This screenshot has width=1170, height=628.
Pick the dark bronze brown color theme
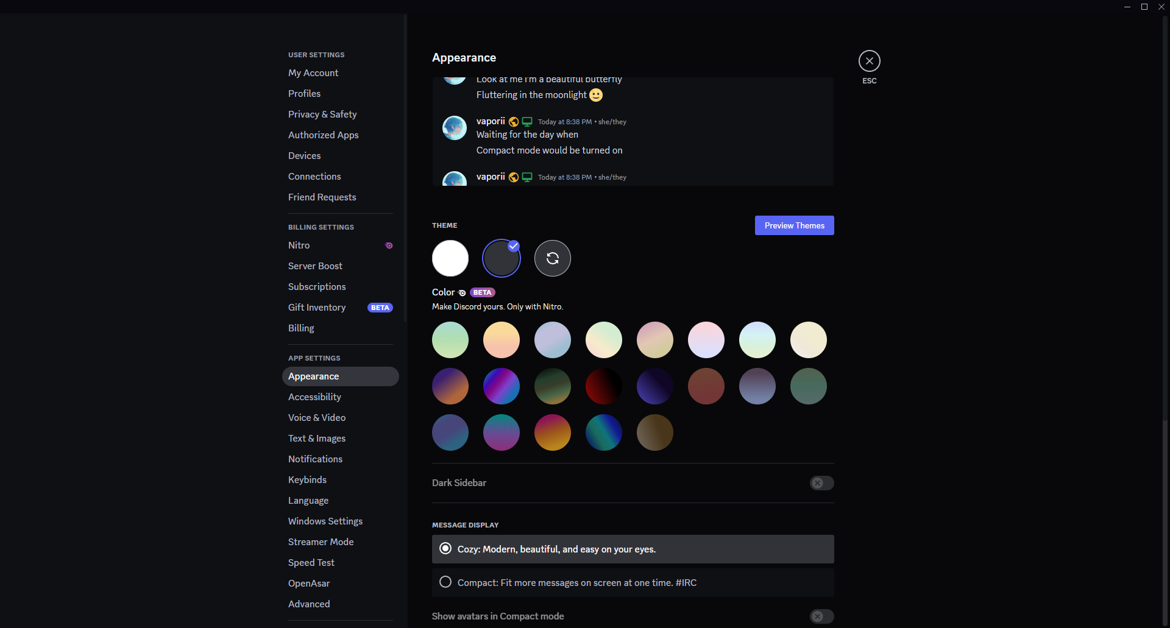pos(655,432)
